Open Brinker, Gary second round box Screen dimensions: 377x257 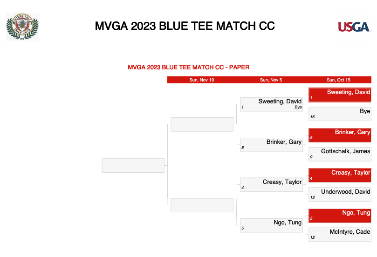point(271,145)
